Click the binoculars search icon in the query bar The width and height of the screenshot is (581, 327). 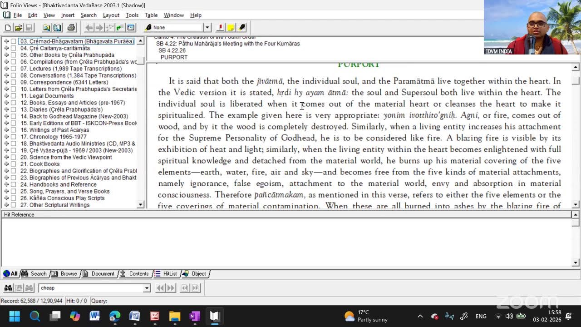click(x=8, y=288)
